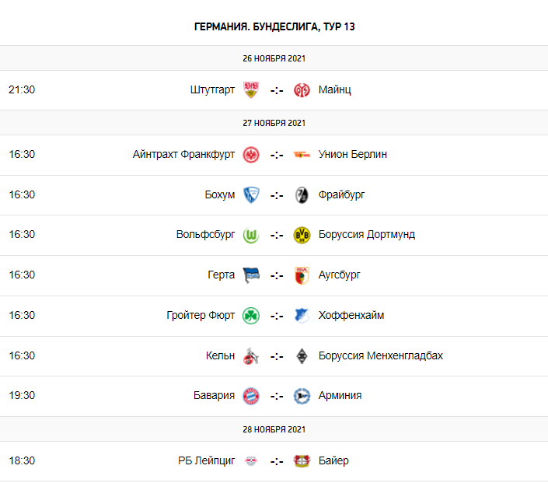Click the Mainz club crest icon
The image size is (548, 483).
click(302, 89)
